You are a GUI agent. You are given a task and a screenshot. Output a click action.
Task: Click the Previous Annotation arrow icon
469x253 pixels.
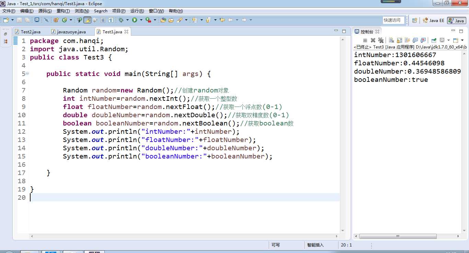208,20
